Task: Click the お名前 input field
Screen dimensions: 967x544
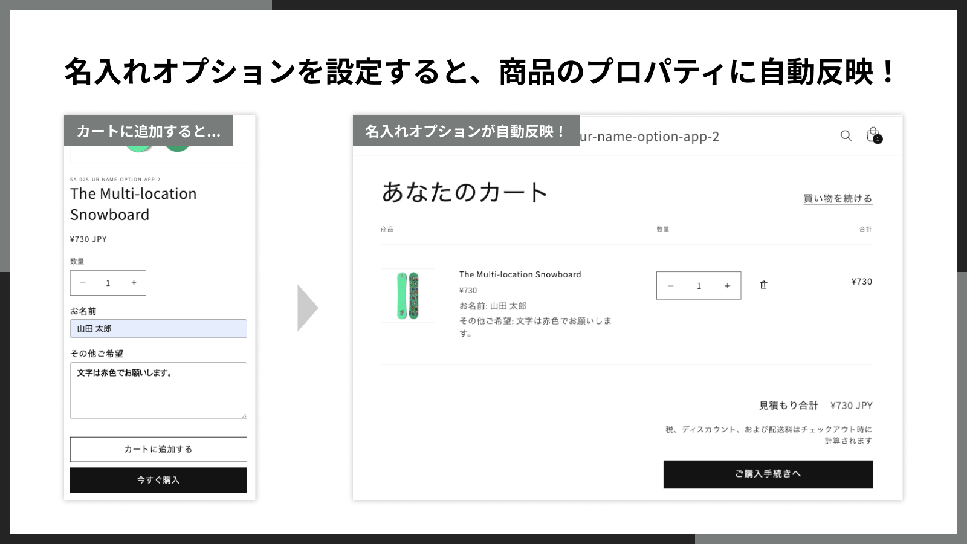Action: [158, 328]
